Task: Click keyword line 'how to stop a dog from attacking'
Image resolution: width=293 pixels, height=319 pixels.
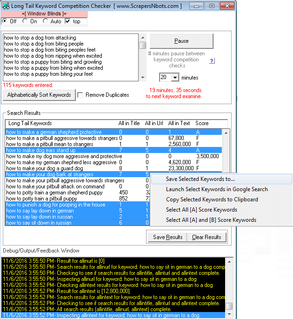Action: coord(40,38)
